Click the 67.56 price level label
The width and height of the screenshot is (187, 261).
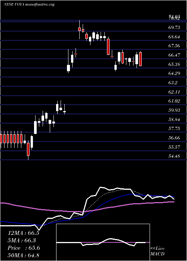pyautogui.click(x=174, y=46)
